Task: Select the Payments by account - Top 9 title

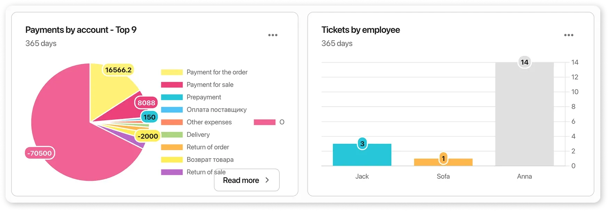Action: tap(81, 30)
